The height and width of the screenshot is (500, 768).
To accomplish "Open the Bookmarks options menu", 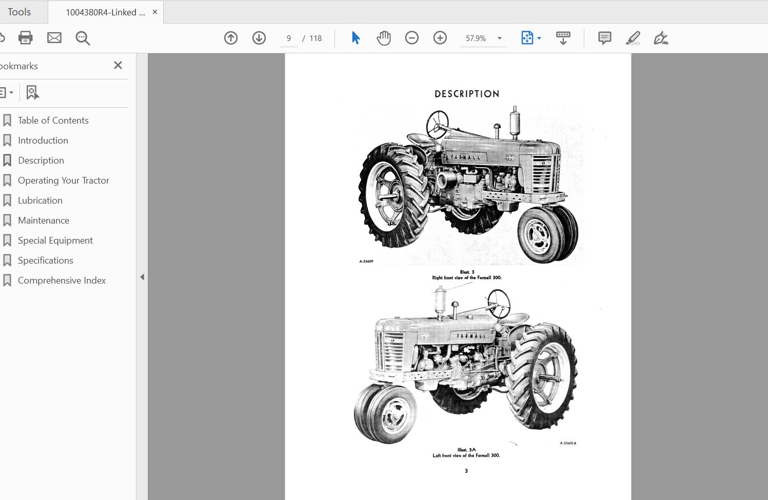I will point(7,92).
